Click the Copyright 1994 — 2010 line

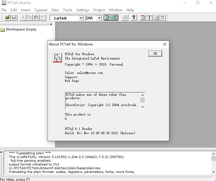pyautogui.click(x=94, y=64)
